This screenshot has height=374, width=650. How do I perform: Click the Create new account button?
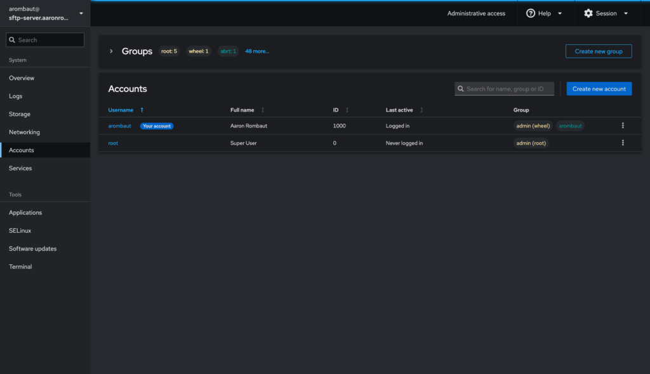point(599,89)
